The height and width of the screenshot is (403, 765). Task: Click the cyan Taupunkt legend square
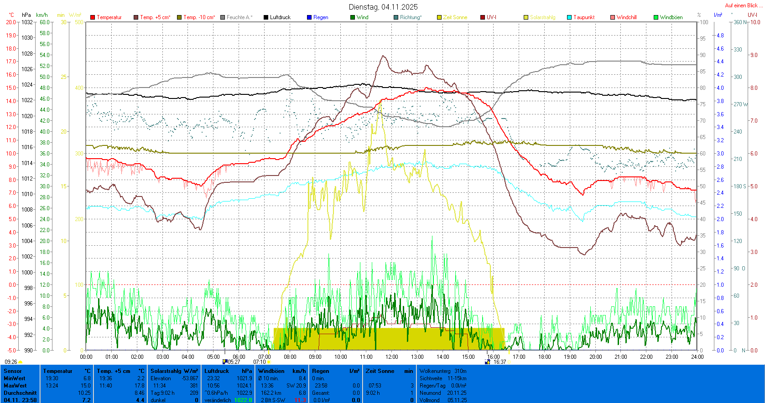point(569,17)
